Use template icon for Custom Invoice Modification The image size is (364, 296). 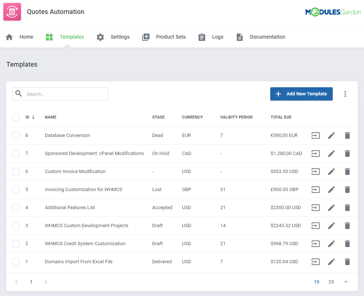point(315,172)
